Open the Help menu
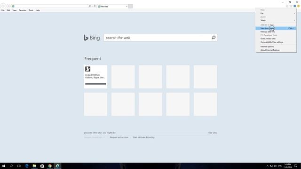The image size is (301, 169). [x=38, y=10]
